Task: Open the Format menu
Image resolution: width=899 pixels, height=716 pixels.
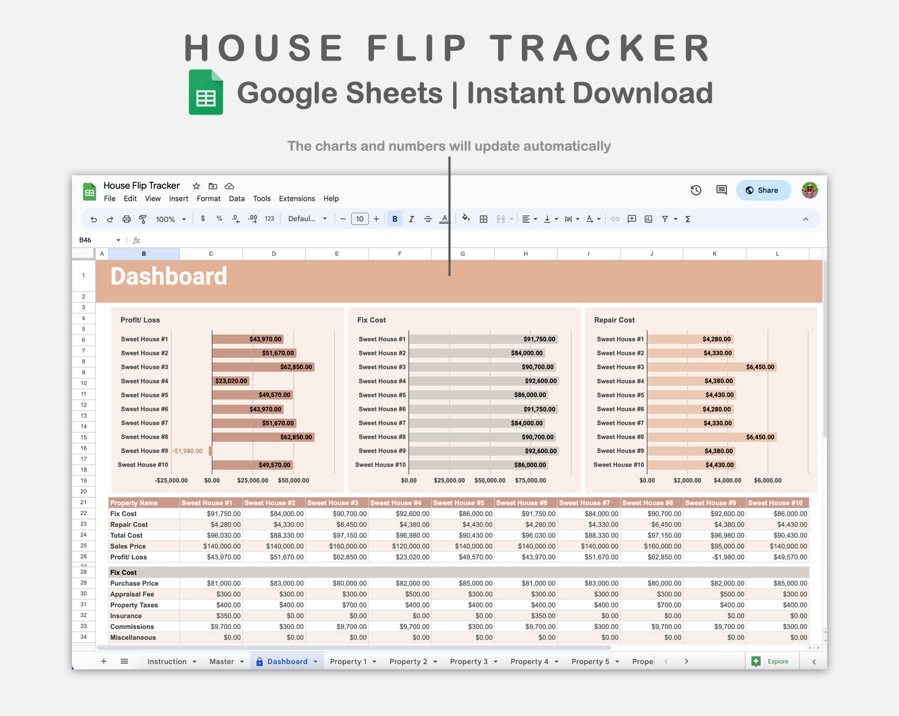Action: click(x=208, y=198)
